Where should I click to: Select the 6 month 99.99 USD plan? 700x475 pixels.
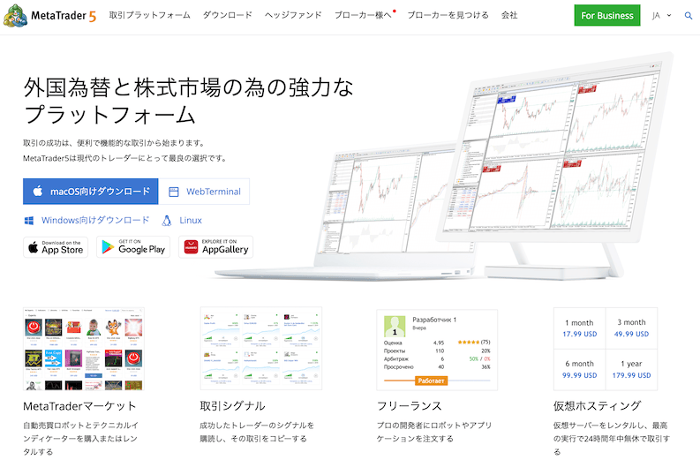pos(579,370)
